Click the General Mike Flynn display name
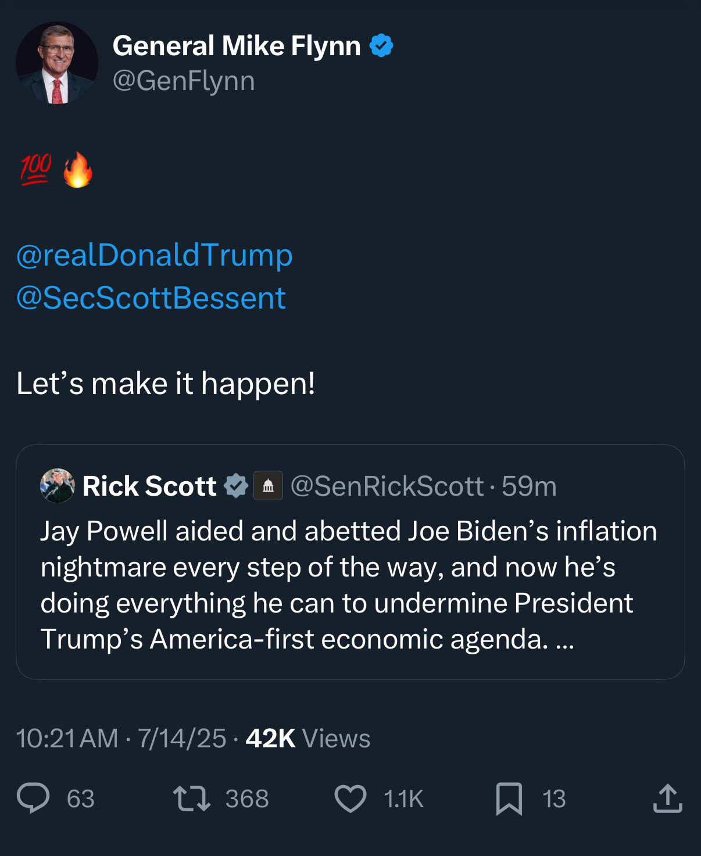This screenshot has height=856, width=701. (x=237, y=46)
